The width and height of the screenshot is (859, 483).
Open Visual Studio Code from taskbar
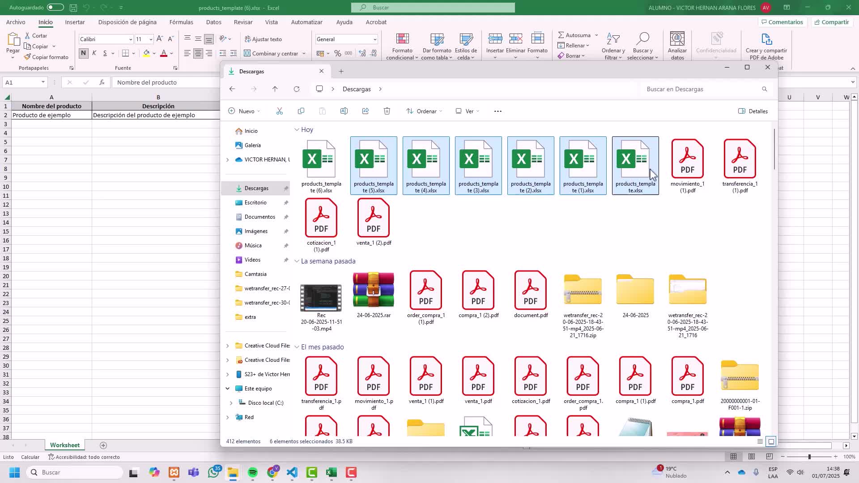(292, 473)
